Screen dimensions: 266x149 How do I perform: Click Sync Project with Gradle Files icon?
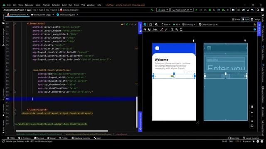point(243,10)
